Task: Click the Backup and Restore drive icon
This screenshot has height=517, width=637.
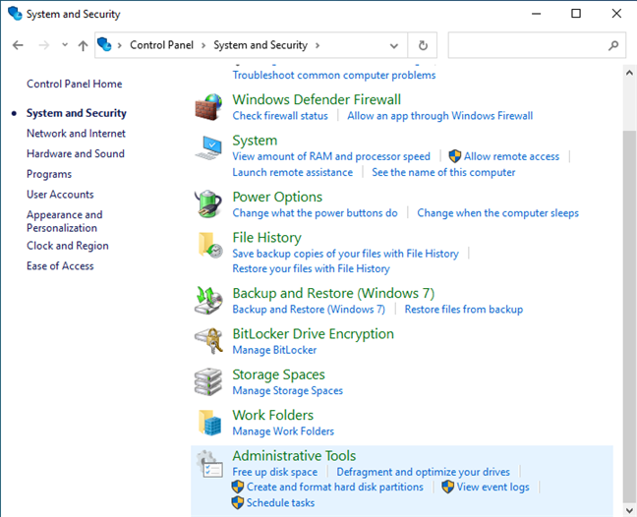Action: click(208, 300)
